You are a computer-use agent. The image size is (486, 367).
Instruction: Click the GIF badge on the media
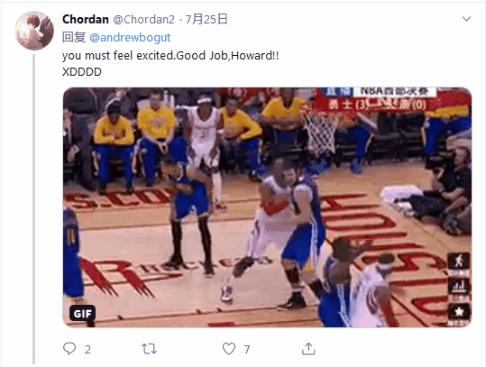click(x=82, y=314)
